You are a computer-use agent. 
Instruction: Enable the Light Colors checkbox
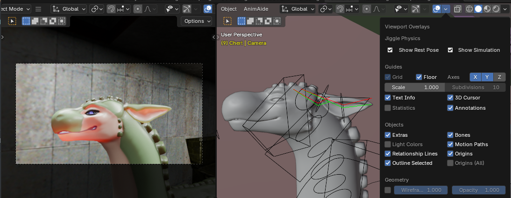[x=388, y=144]
